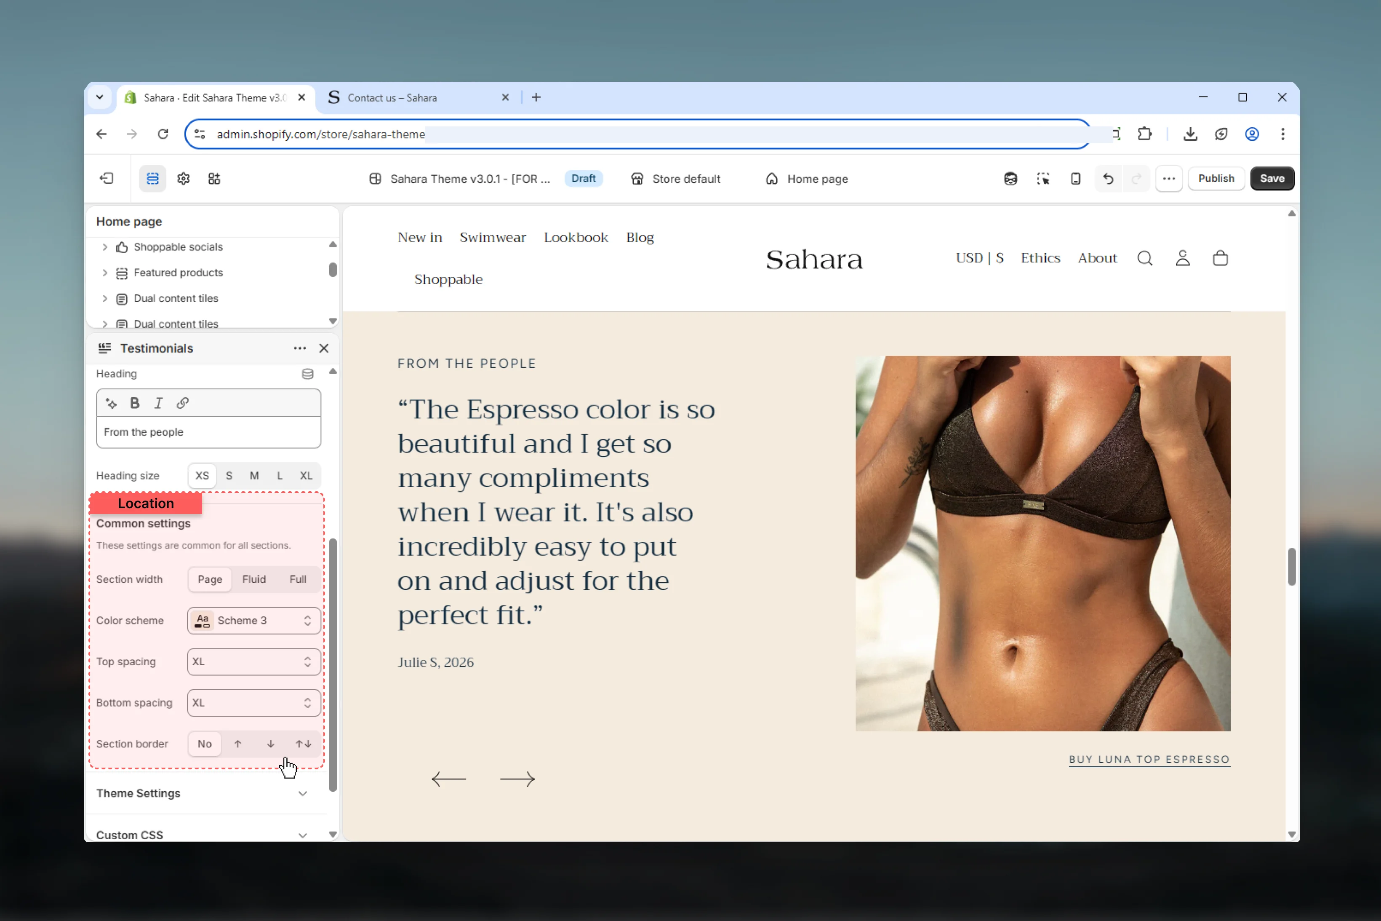This screenshot has height=921, width=1381.
Task: Reload the page in browser
Action: tap(163, 134)
